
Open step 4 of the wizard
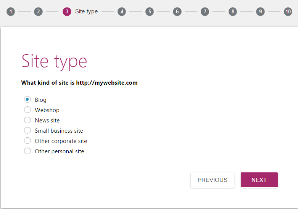[122, 11]
